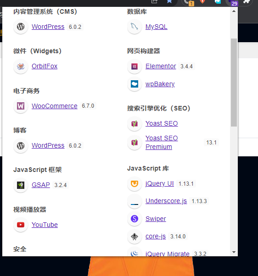This screenshot has height=276, width=258.
Task: Click the wpBakery cloud icon
Action: (135, 84)
